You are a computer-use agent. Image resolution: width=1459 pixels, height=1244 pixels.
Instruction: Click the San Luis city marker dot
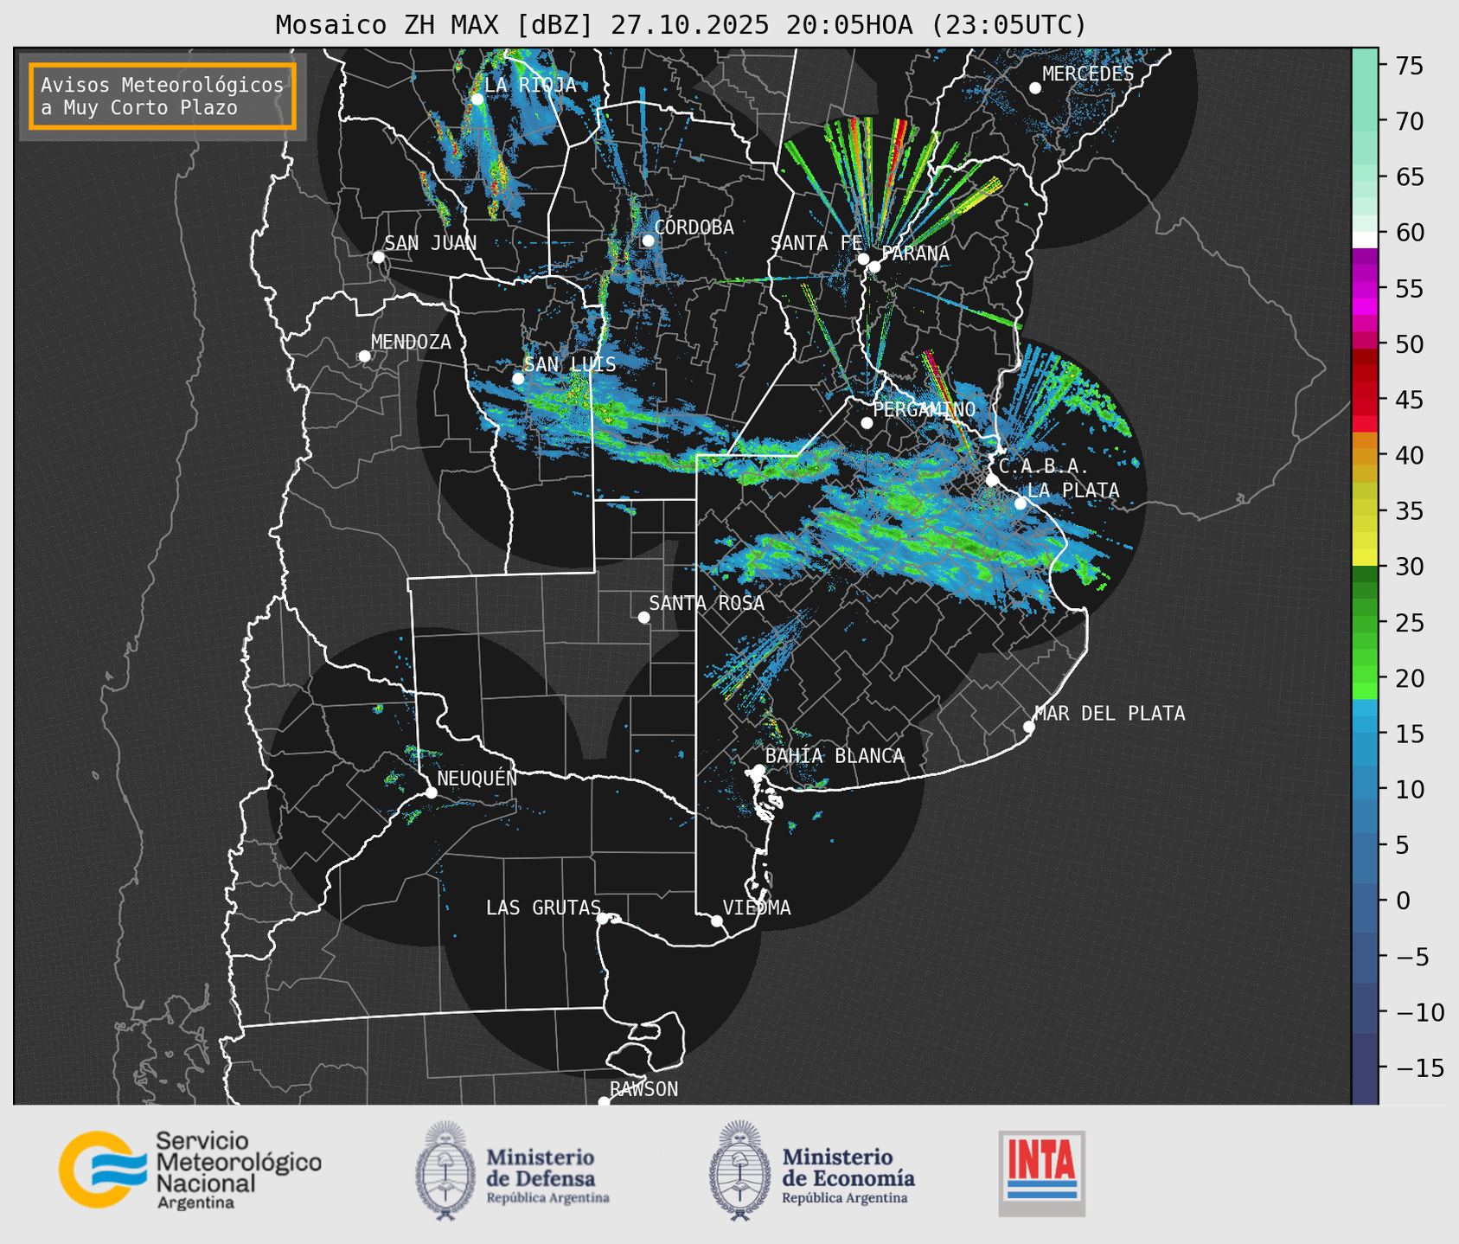pos(517,379)
